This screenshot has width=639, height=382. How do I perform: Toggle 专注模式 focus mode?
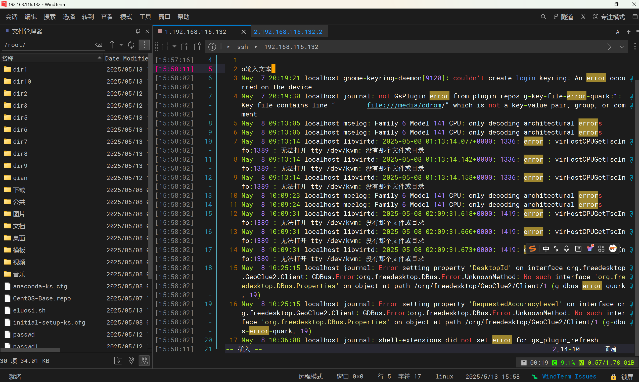609,17
